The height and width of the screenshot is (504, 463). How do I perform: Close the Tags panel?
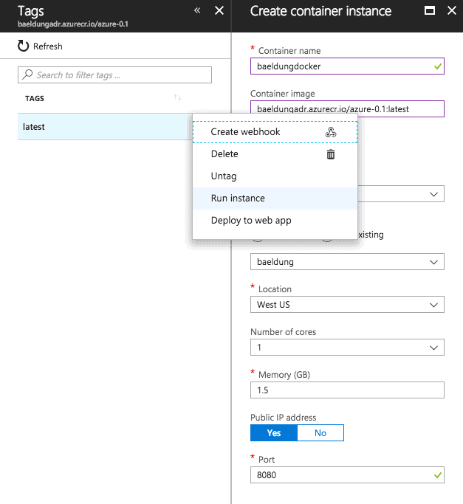[x=219, y=11]
